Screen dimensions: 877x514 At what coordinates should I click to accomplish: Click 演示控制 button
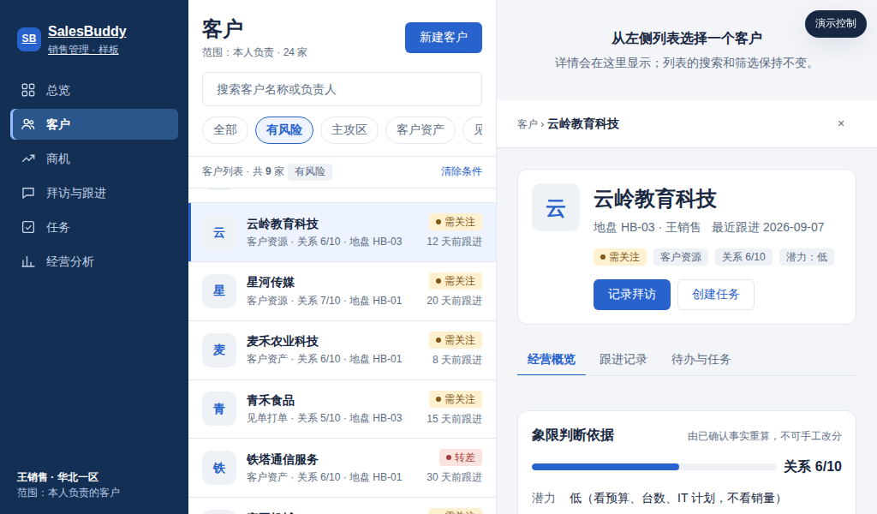pos(836,23)
